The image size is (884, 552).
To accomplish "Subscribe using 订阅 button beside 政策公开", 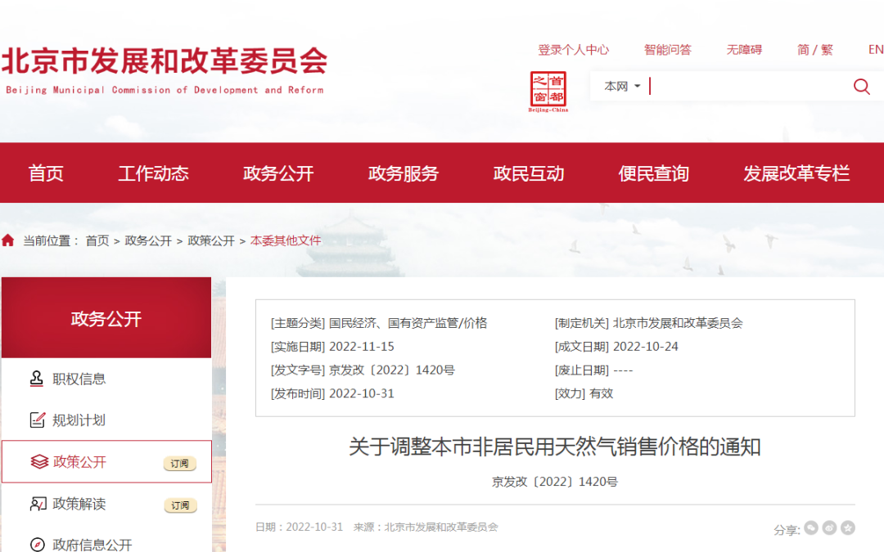I will click(180, 464).
